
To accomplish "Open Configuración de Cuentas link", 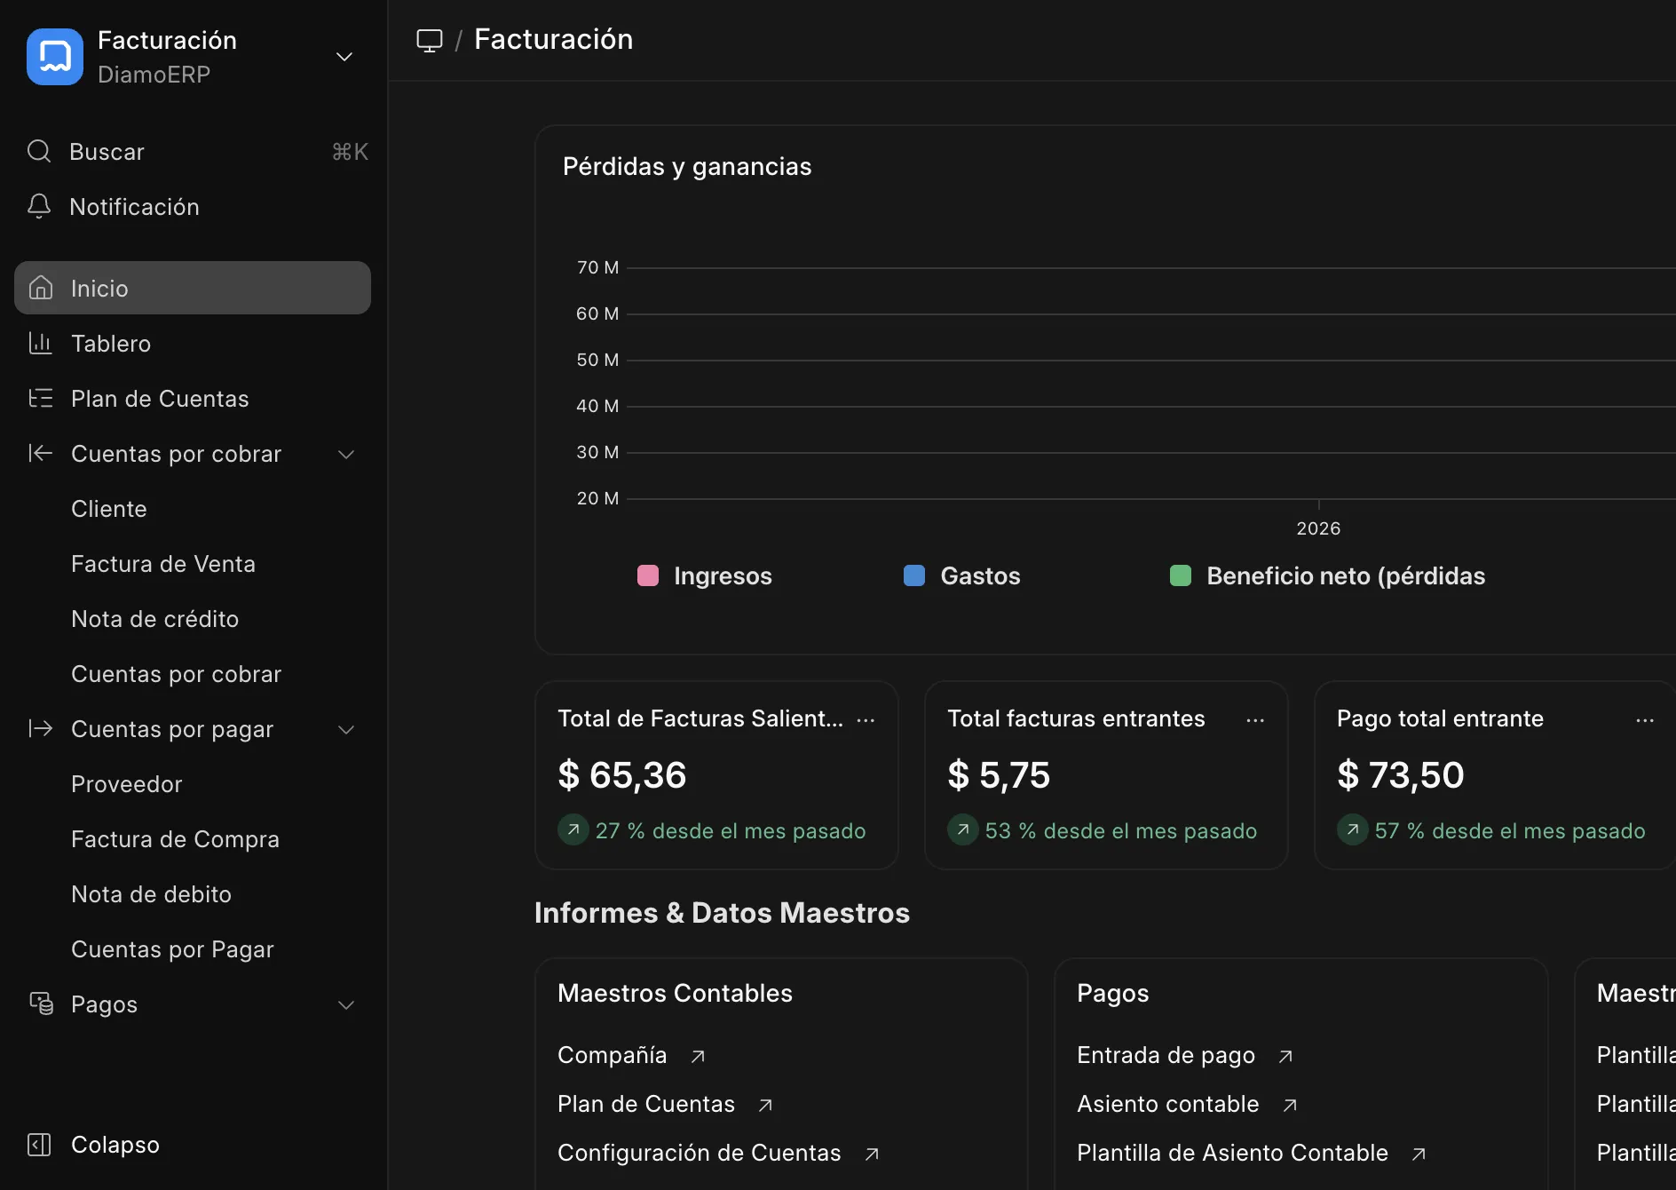I will (x=700, y=1153).
